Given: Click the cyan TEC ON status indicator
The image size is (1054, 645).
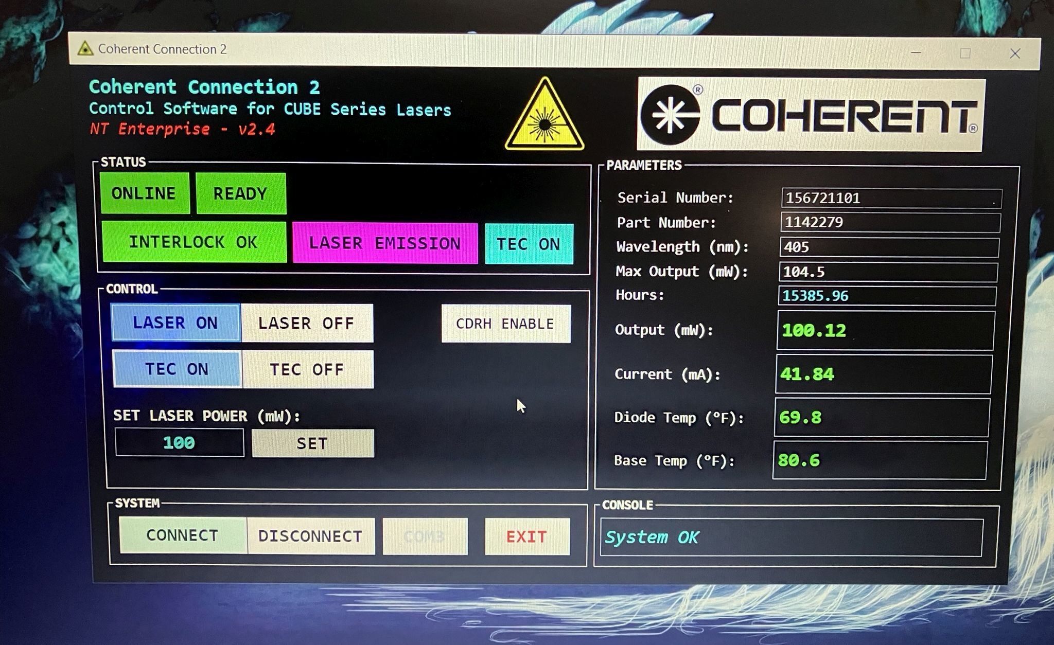Looking at the screenshot, I should pyautogui.click(x=529, y=244).
